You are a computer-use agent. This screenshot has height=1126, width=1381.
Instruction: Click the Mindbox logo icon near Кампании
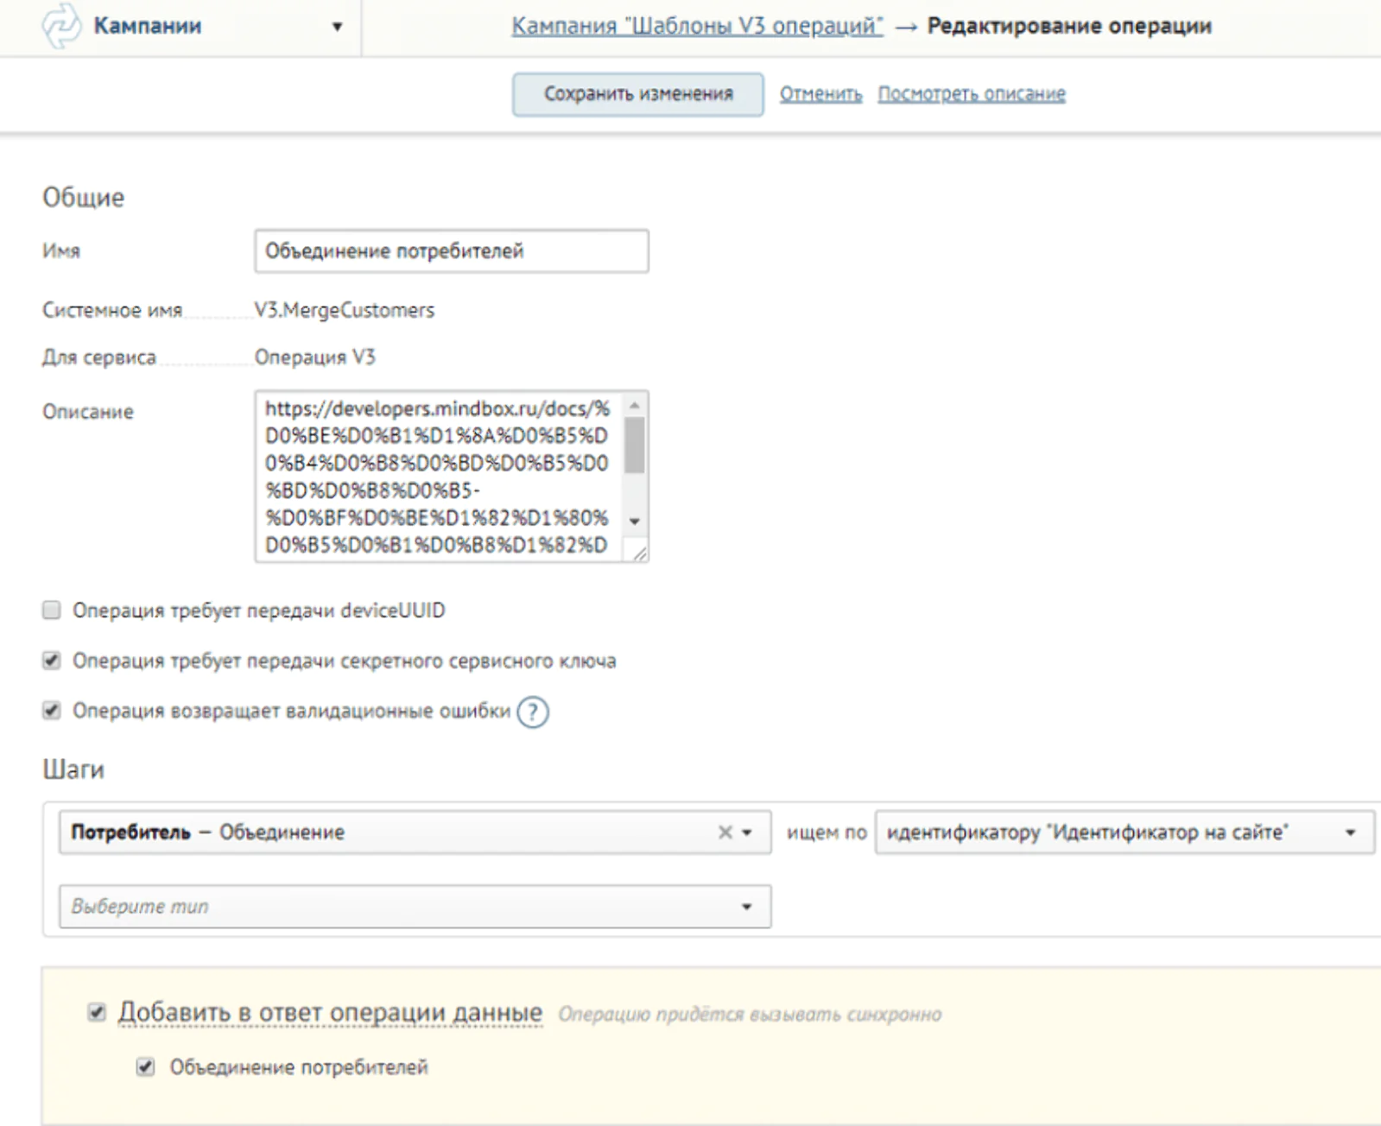(x=61, y=26)
